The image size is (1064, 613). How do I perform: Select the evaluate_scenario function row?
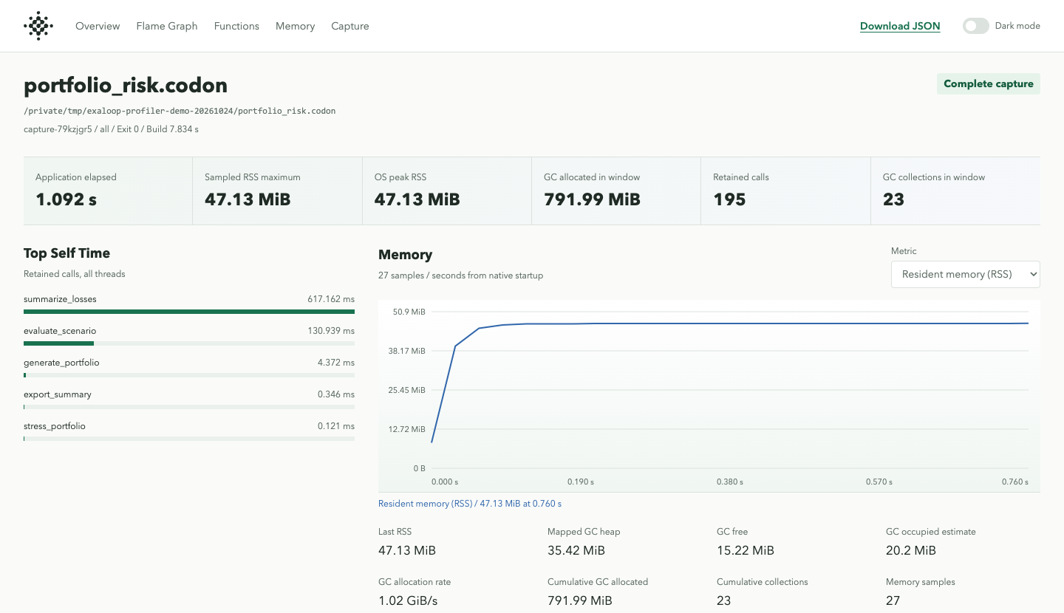pos(189,335)
